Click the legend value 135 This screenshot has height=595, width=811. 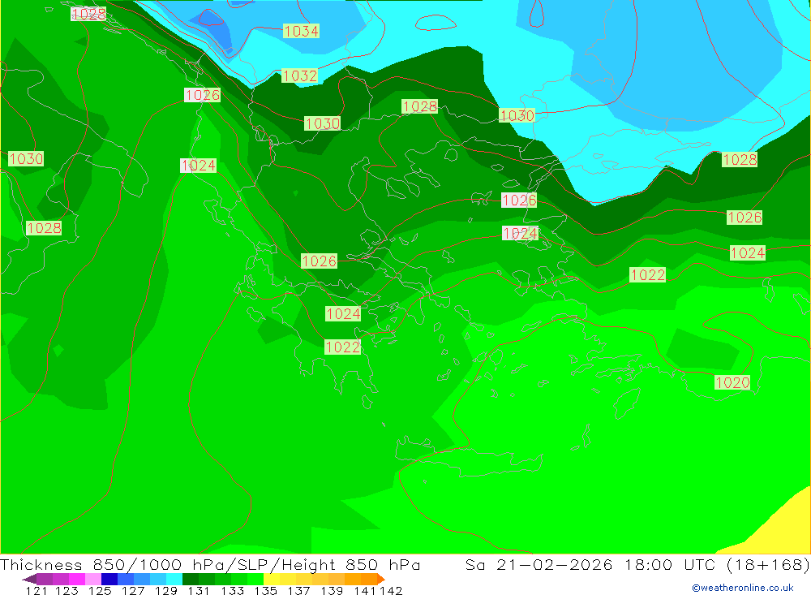tap(266, 591)
